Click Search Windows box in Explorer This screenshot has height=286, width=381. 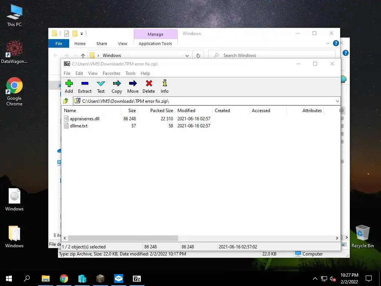tap(272, 55)
